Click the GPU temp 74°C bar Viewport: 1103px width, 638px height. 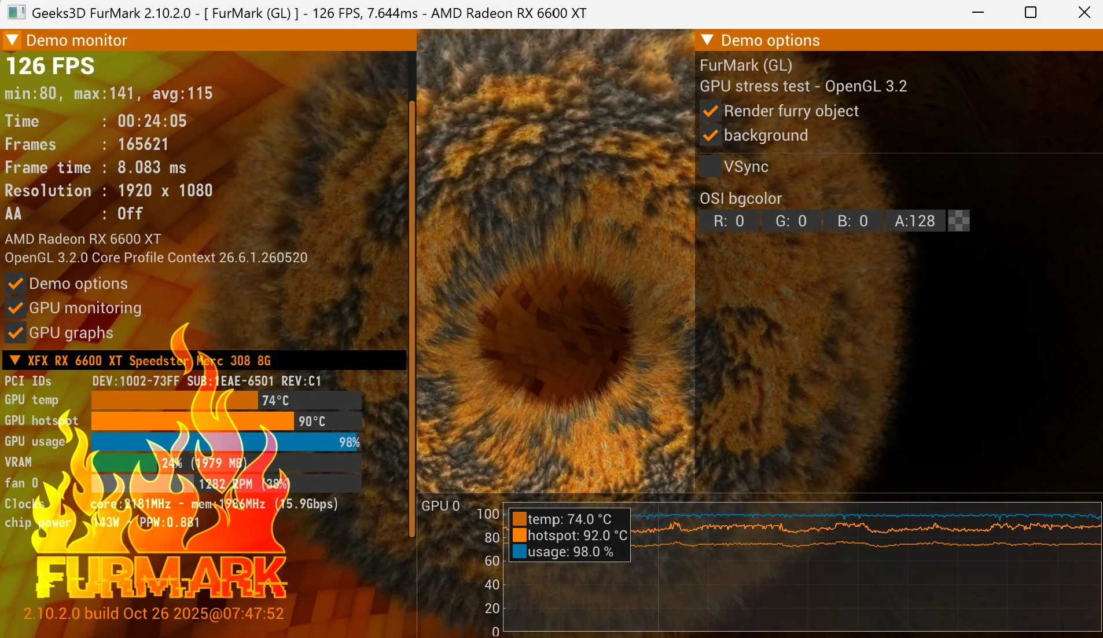click(226, 400)
